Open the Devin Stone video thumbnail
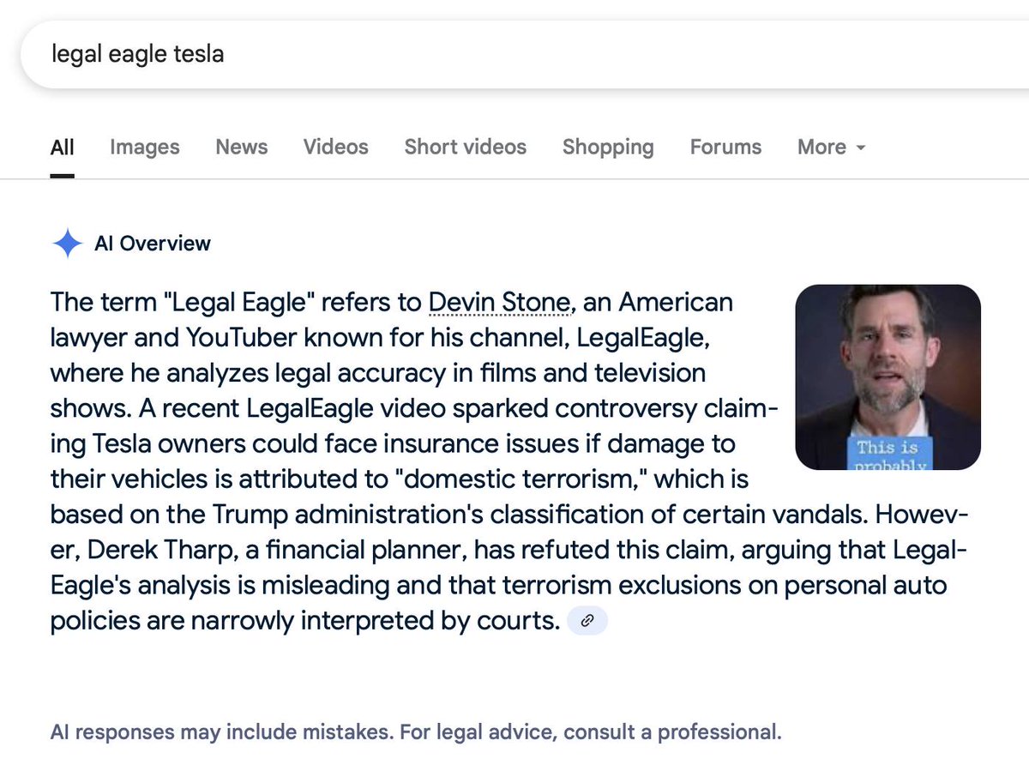This screenshot has height=759, width=1029. click(888, 377)
